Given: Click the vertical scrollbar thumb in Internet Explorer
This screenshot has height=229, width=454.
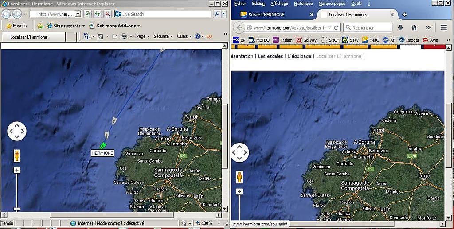Looking at the screenshot, I should click(x=225, y=136).
